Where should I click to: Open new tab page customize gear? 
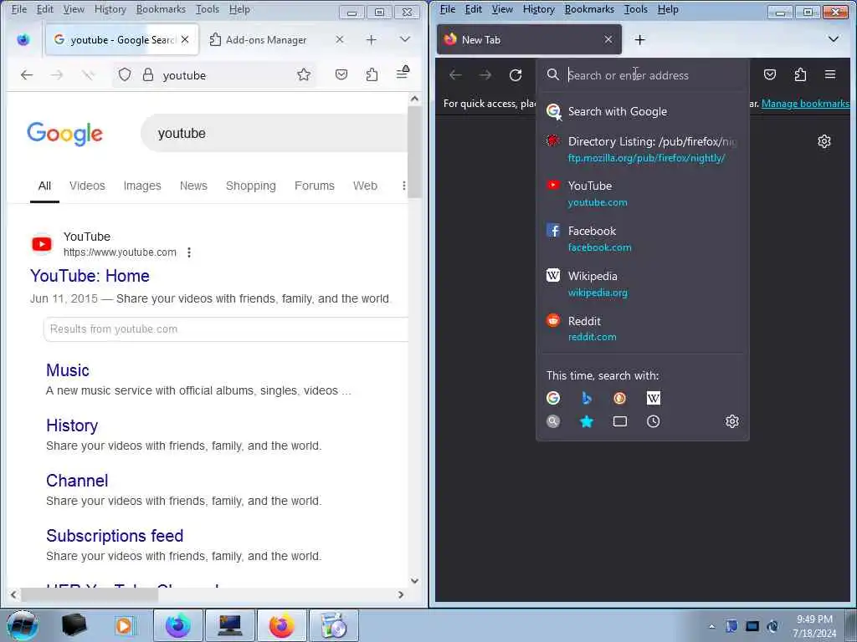tap(824, 141)
